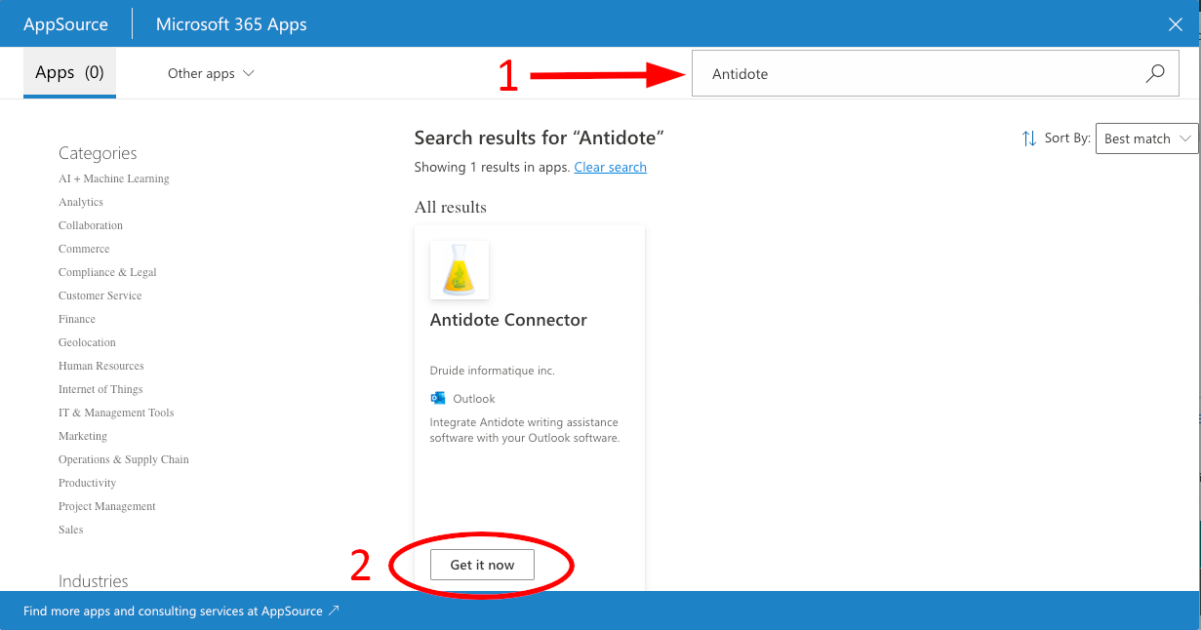The image size is (1201, 630).
Task: Click Find more apps at AppSource link
Action: click(x=173, y=610)
